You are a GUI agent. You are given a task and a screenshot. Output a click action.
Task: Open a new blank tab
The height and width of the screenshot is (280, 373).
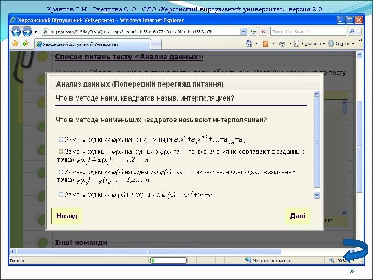point(156,44)
